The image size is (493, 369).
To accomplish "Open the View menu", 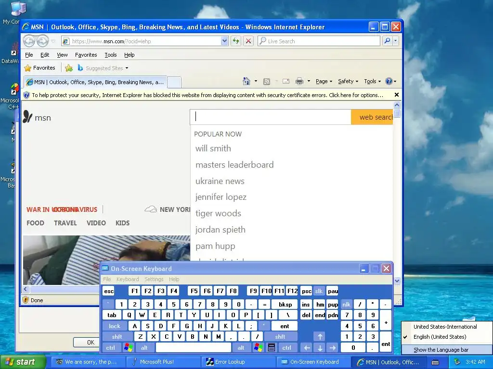I will (62, 55).
